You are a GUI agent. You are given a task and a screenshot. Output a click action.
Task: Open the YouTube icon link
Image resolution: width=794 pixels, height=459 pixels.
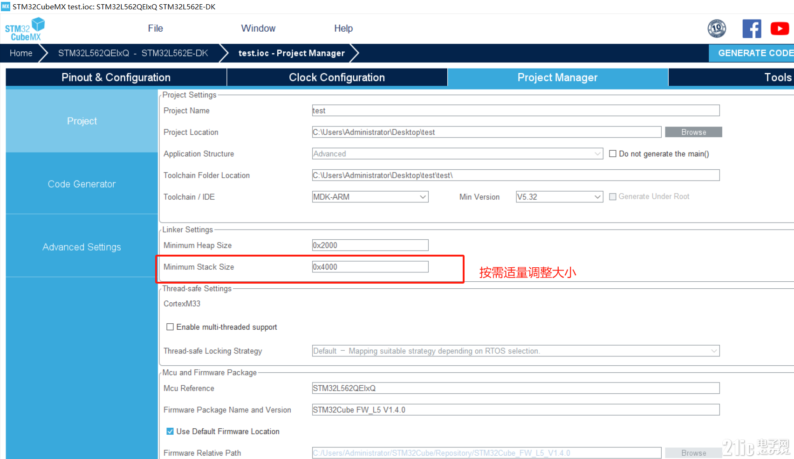(780, 28)
